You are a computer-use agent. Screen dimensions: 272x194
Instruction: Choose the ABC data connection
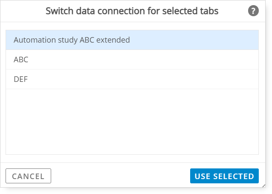pyautogui.click(x=132, y=60)
